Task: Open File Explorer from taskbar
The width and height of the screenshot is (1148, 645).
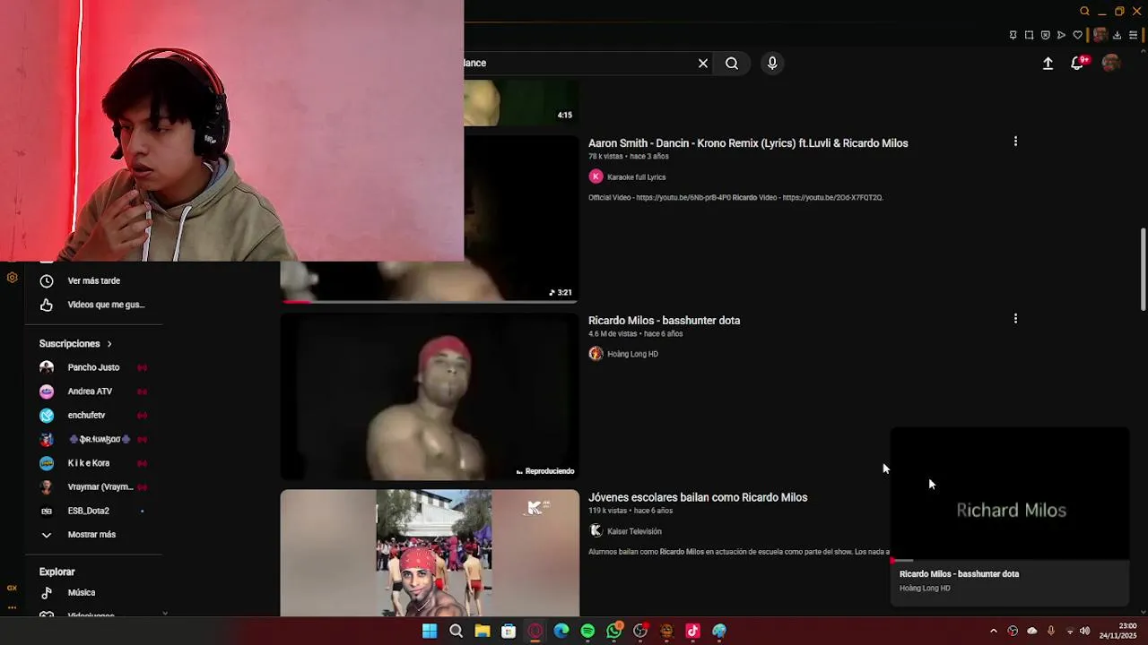Action: point(483,632)
